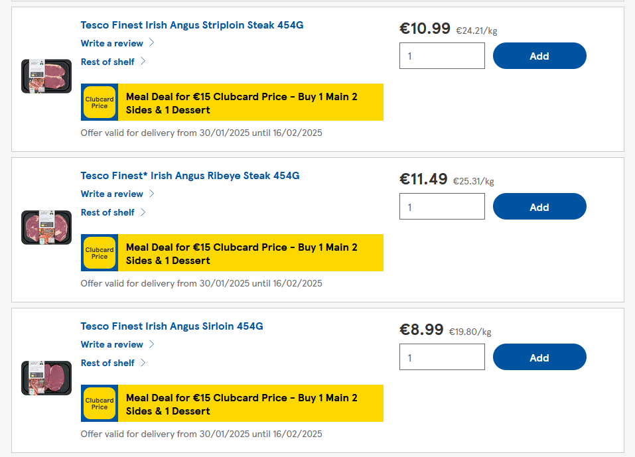Screen dimensions: 635x457
Task: Focus the quantity field for Striploin Steak
Action: (x=442, y=56)
